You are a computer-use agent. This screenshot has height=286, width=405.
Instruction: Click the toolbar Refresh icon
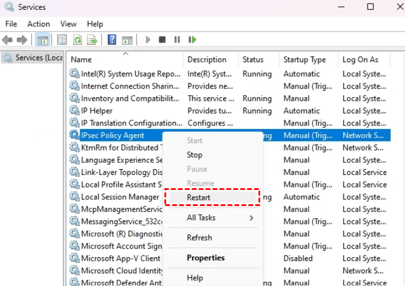click(x=77, y=40)
